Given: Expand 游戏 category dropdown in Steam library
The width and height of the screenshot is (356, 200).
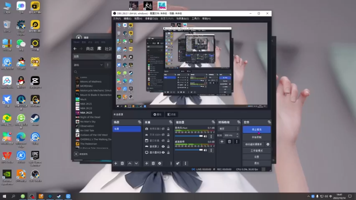Looking at the screenshot, I should 101,65.
